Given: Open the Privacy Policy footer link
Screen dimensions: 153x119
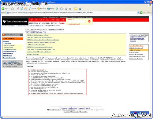Looking at the screenshot, I should click(x=75, y=112).
